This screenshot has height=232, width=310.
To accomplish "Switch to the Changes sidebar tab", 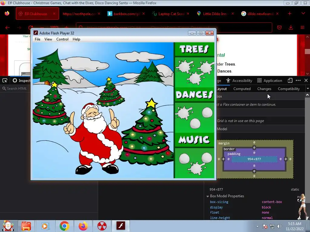I will (264, 89).
